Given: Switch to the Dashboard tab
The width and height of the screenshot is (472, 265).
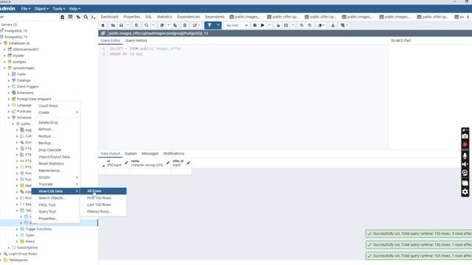Looking at the screenshot, I should click(110, 17).
